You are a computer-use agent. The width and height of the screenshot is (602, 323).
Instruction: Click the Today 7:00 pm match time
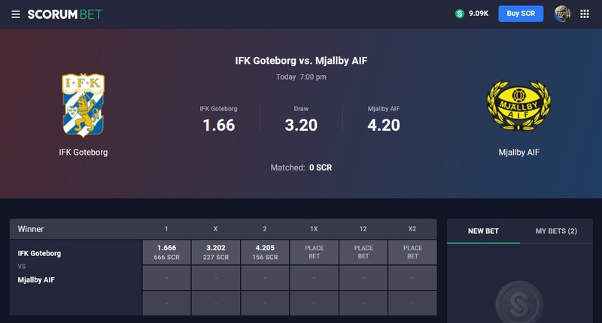pos(301,77)
